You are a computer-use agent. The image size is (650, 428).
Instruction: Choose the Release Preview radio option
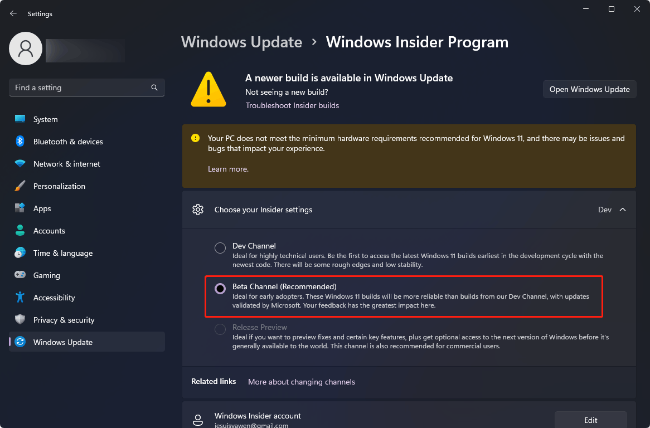(220, 329)
